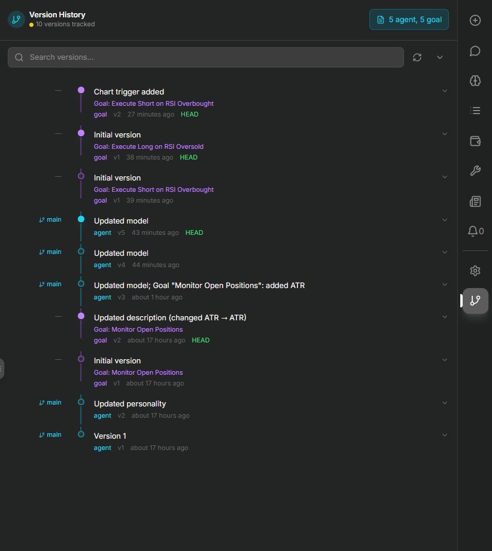The height and width of the screenshot is (551, 492).
Task: Select 'Version 1' title text
Action: pos(110,436)
